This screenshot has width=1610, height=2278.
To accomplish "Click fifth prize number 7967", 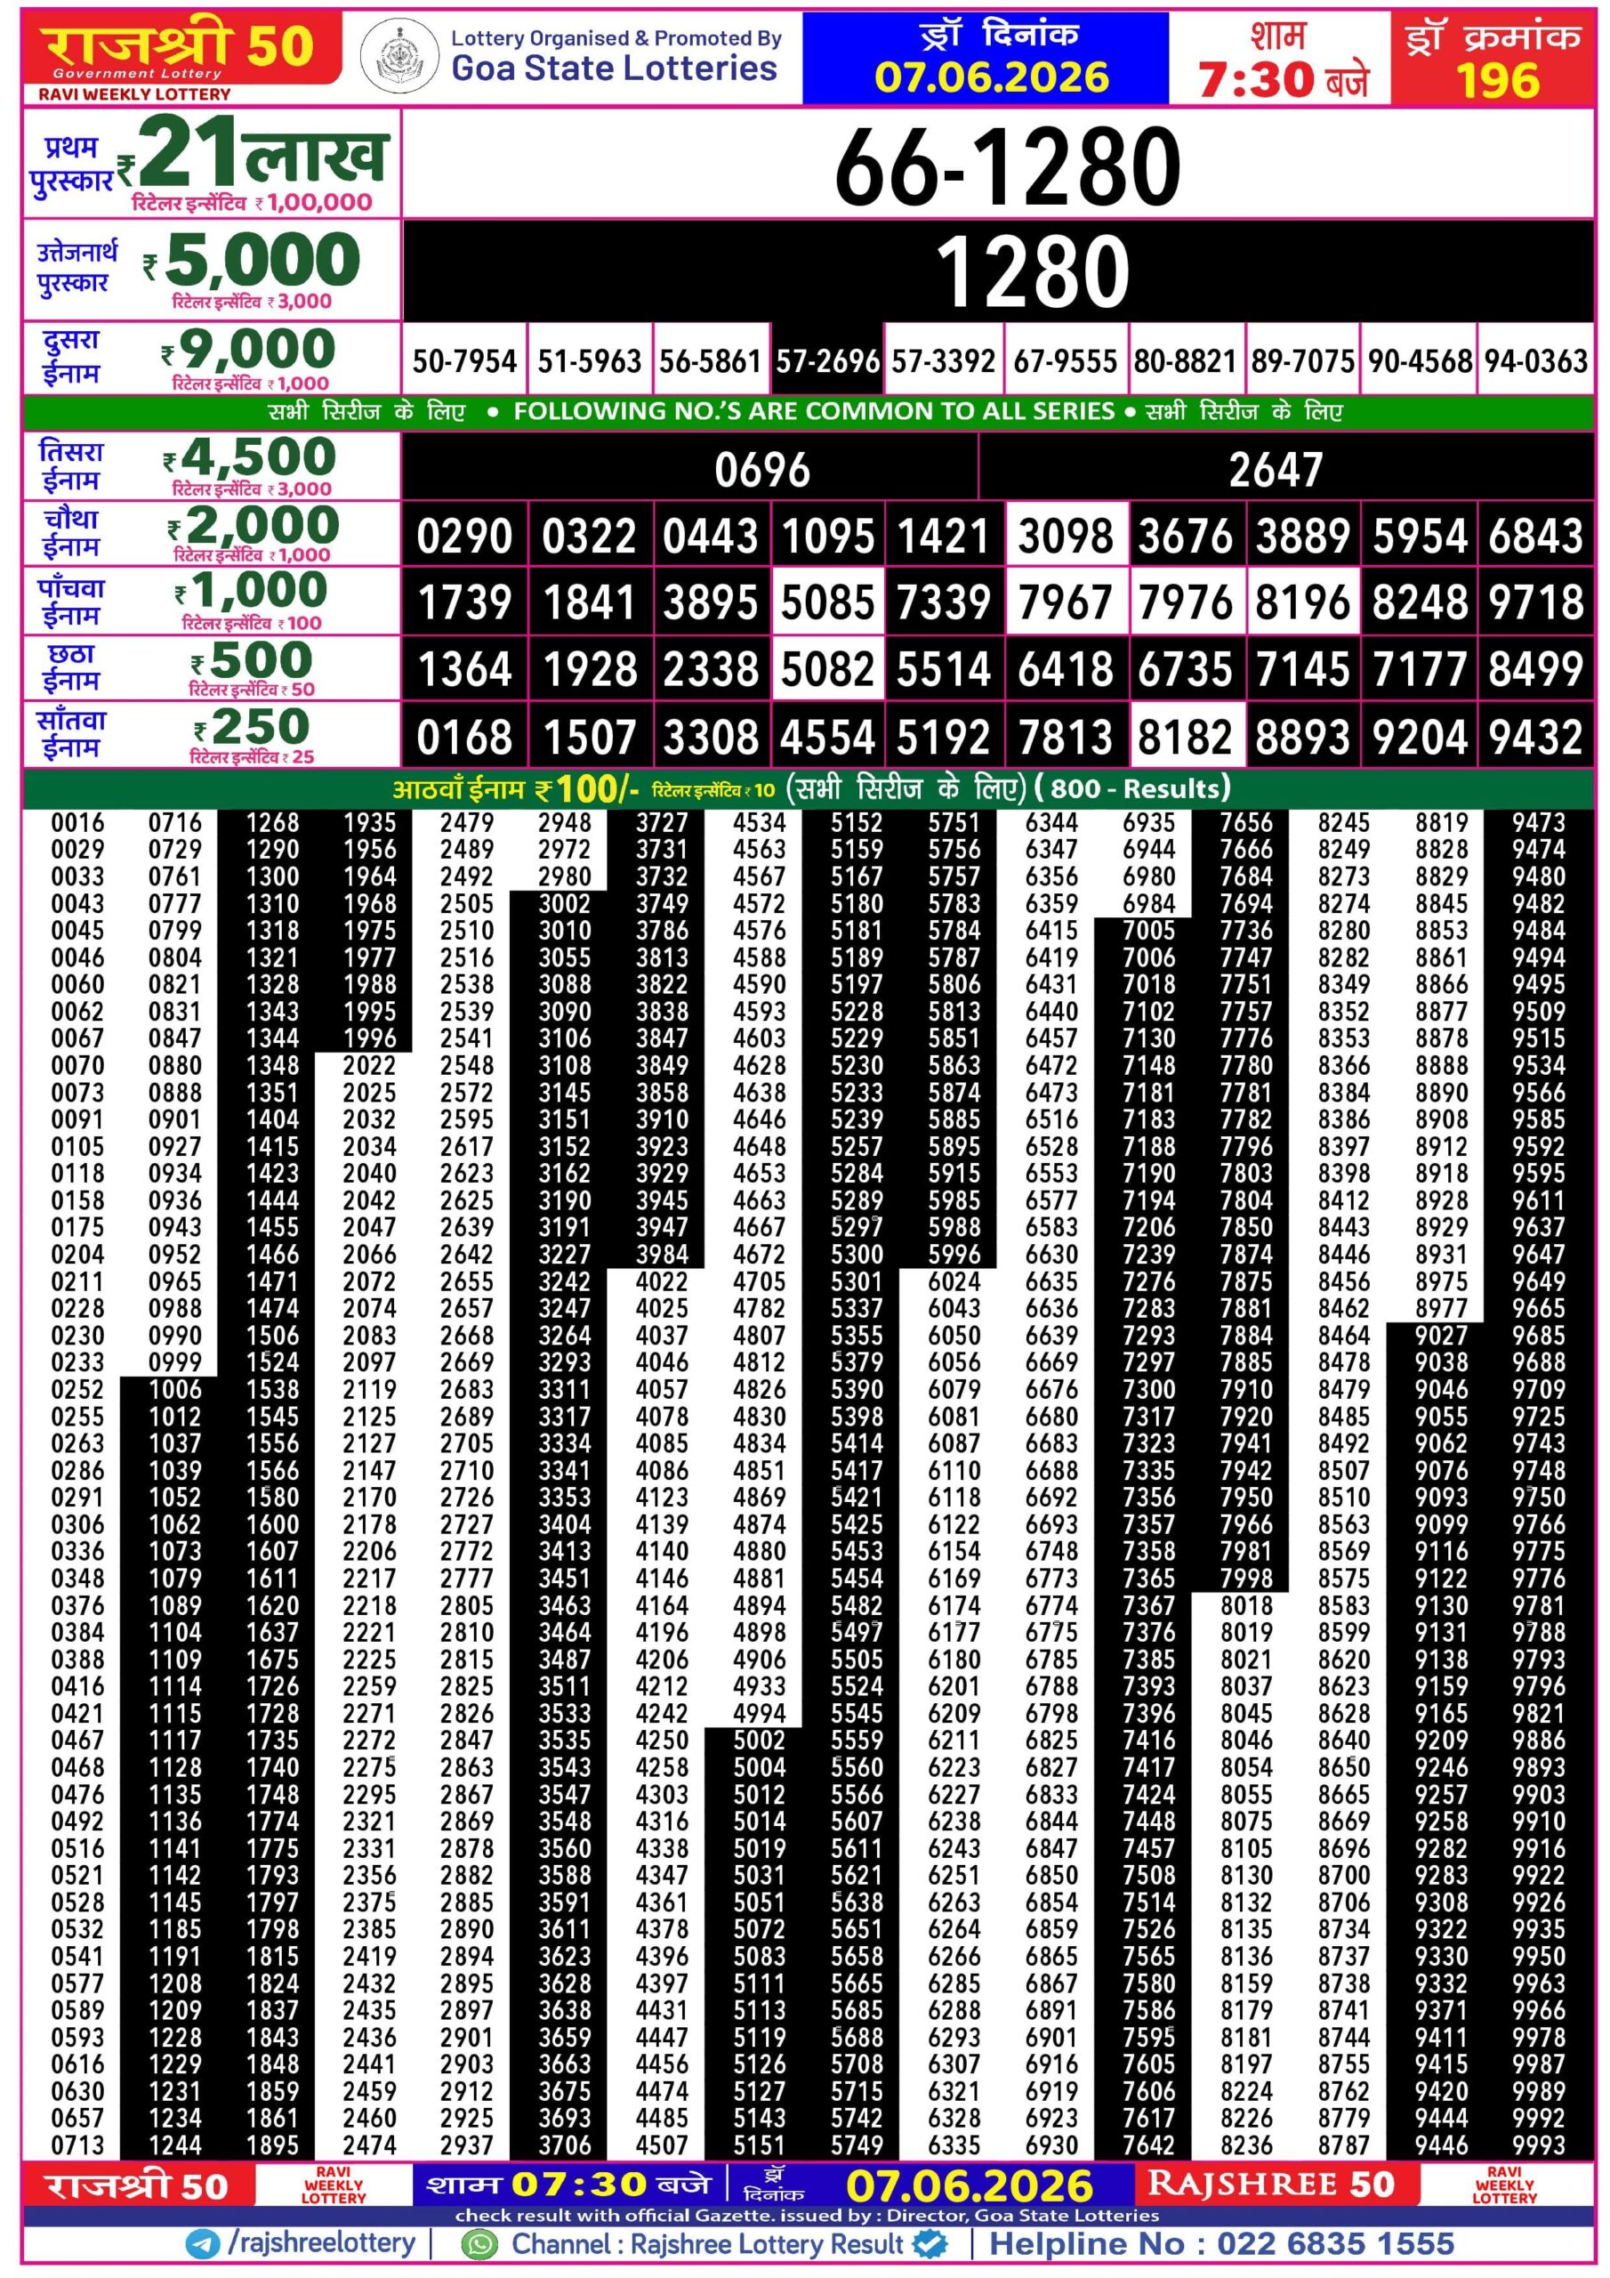I will pos(1067,602).
